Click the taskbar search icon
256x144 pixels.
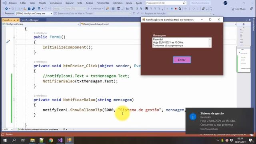[14, 140]
